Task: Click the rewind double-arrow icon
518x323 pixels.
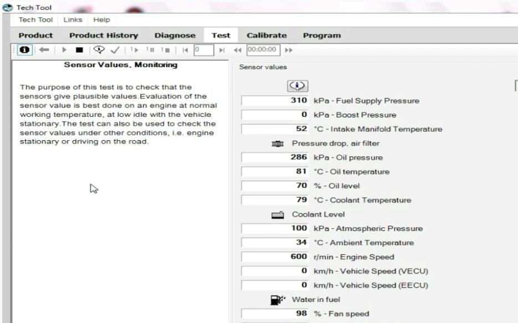Action: click(x=237, y=50)
